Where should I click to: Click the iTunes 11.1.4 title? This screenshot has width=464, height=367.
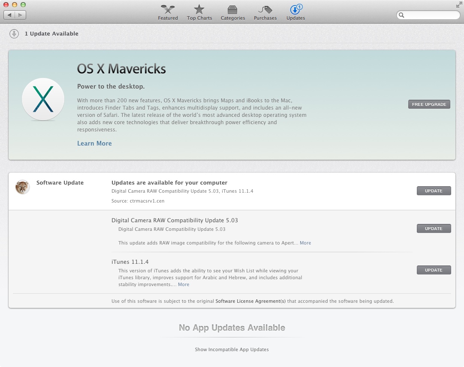130,262
